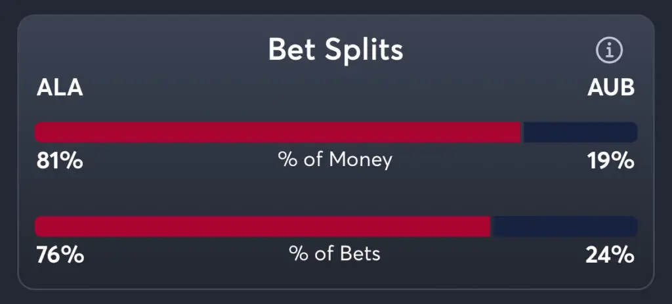Click red ALA segment of money bar
This screenshot has width=672, height=304.
(278, 132)
